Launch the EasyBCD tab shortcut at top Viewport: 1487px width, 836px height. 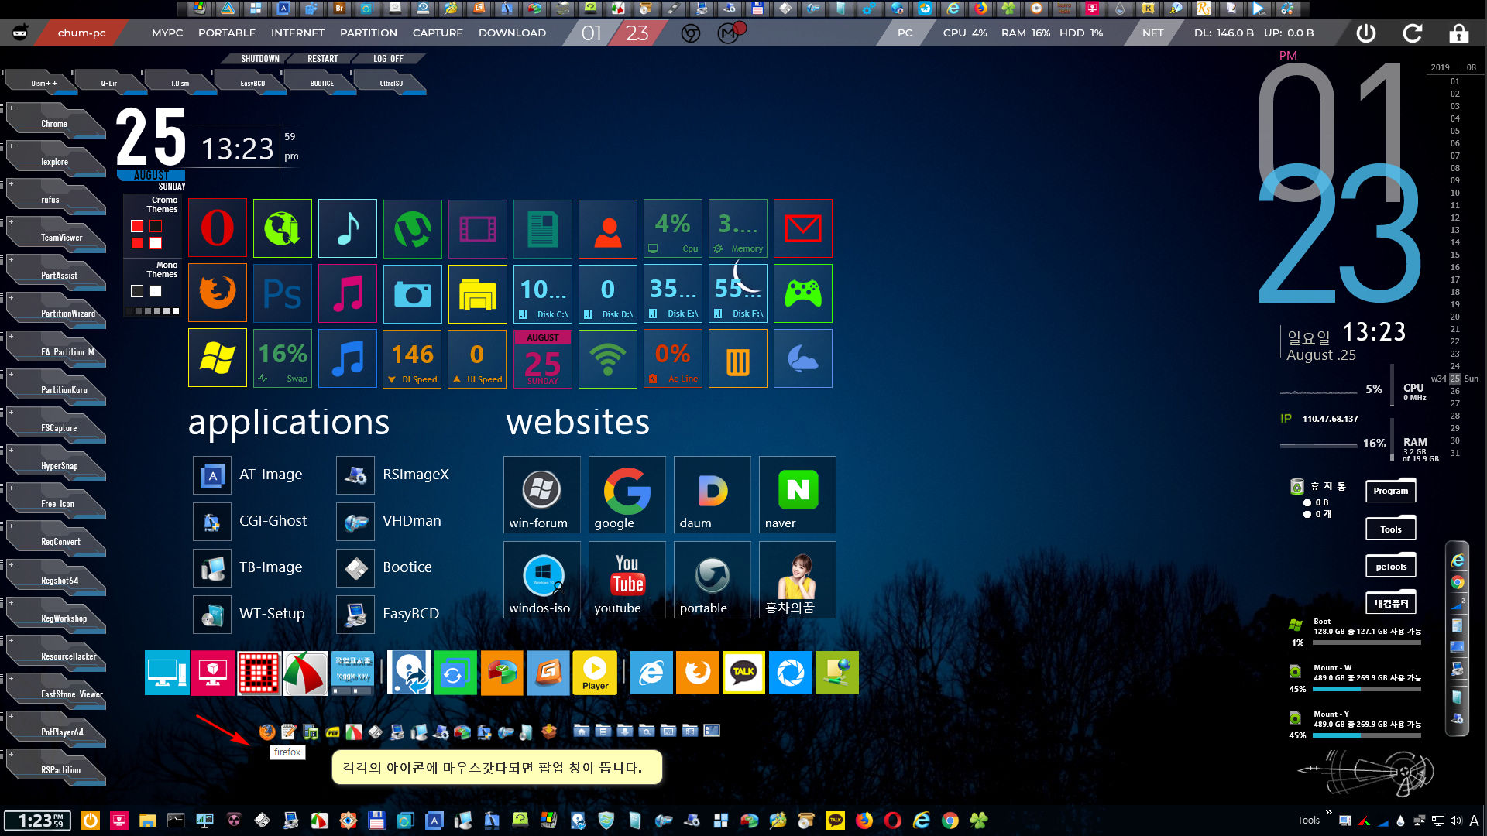pos(252,83)
